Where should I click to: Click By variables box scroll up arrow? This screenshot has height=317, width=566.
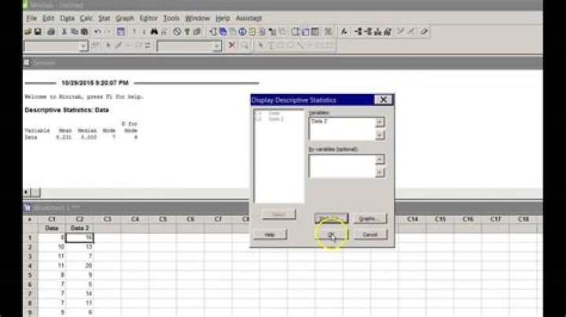(x=380, y=159)
